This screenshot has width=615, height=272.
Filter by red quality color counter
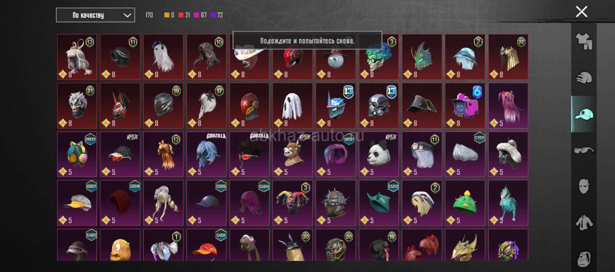point(184,15)
